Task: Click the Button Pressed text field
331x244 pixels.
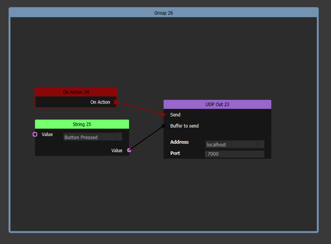Action: click(x=89, y=137)
